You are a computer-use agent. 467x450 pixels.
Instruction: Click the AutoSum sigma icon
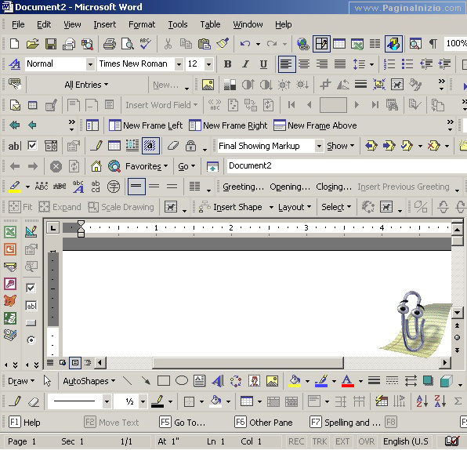coord(458,401)
